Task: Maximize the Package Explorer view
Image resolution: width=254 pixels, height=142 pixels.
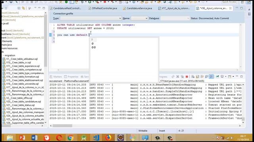Action: click(44, 8)
